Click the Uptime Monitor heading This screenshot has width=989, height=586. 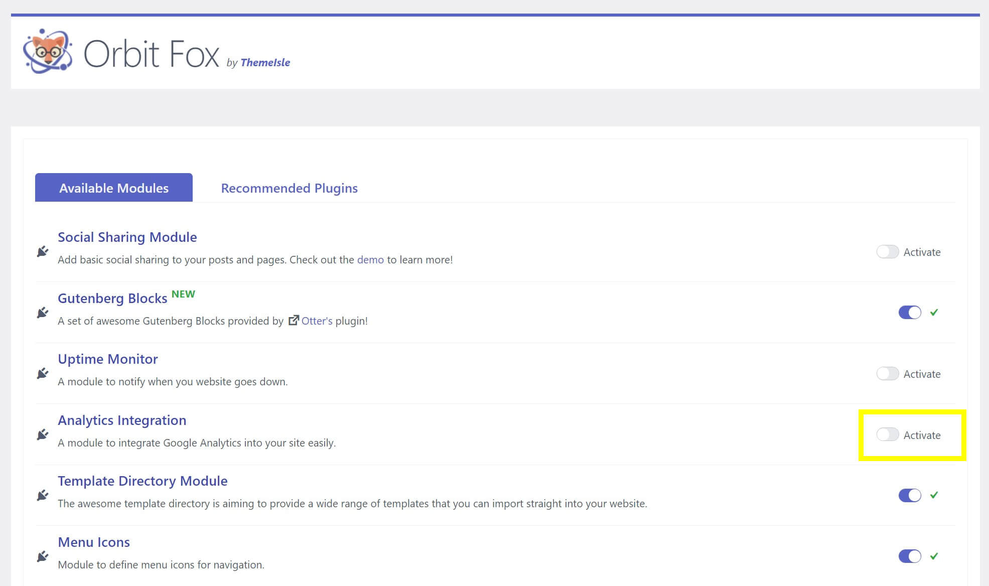[107, 359]
